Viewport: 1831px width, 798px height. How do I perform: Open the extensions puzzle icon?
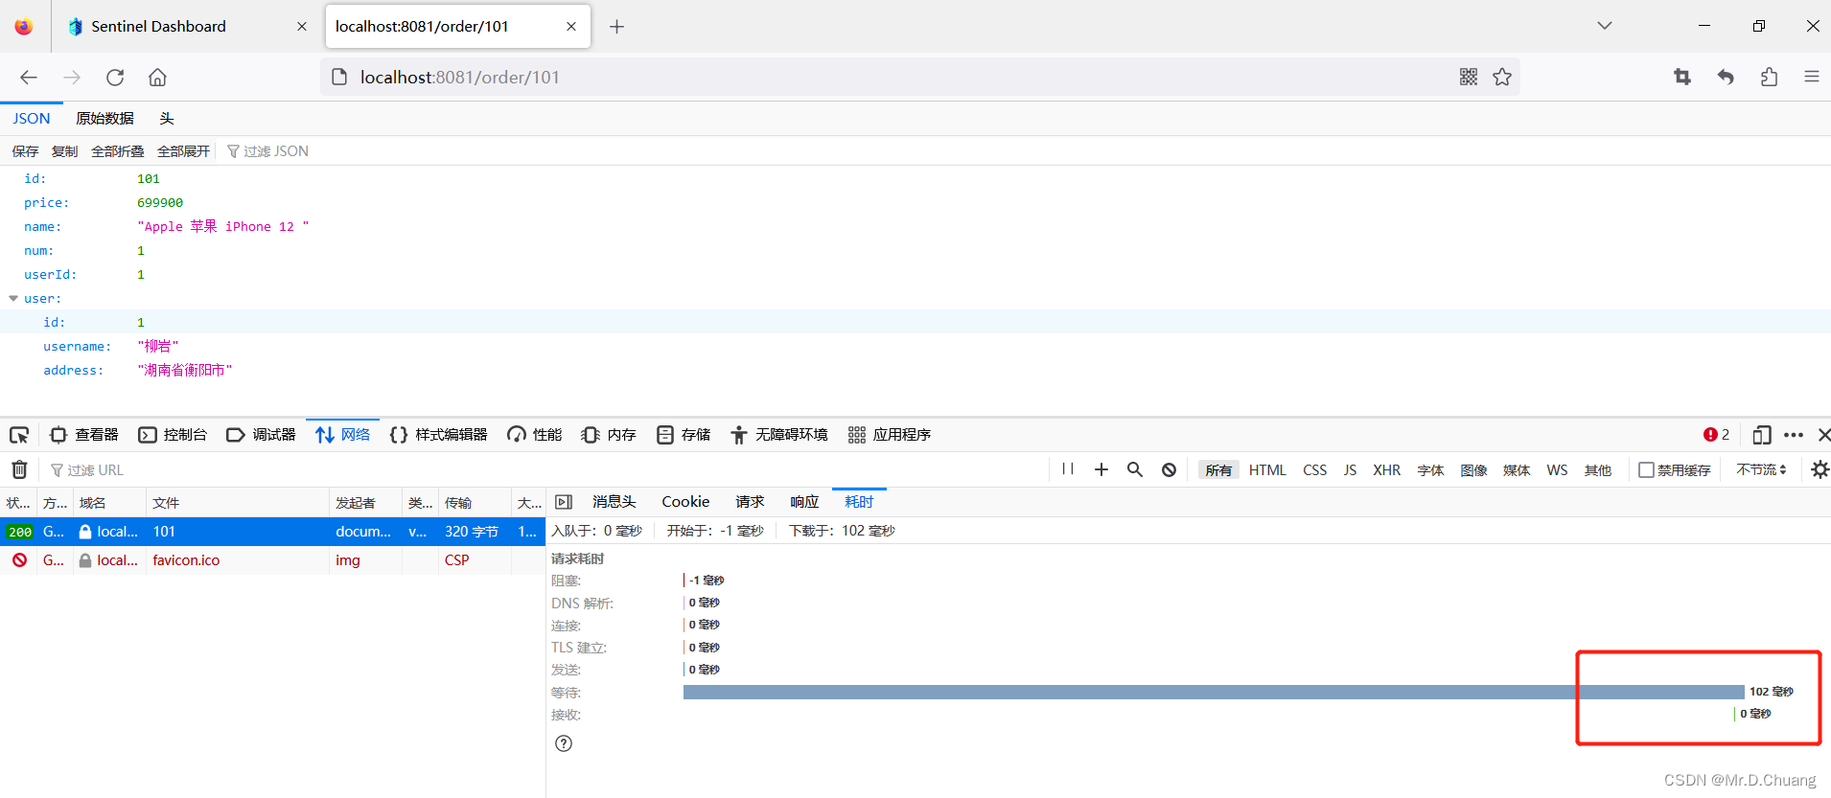pos(1769,77)
